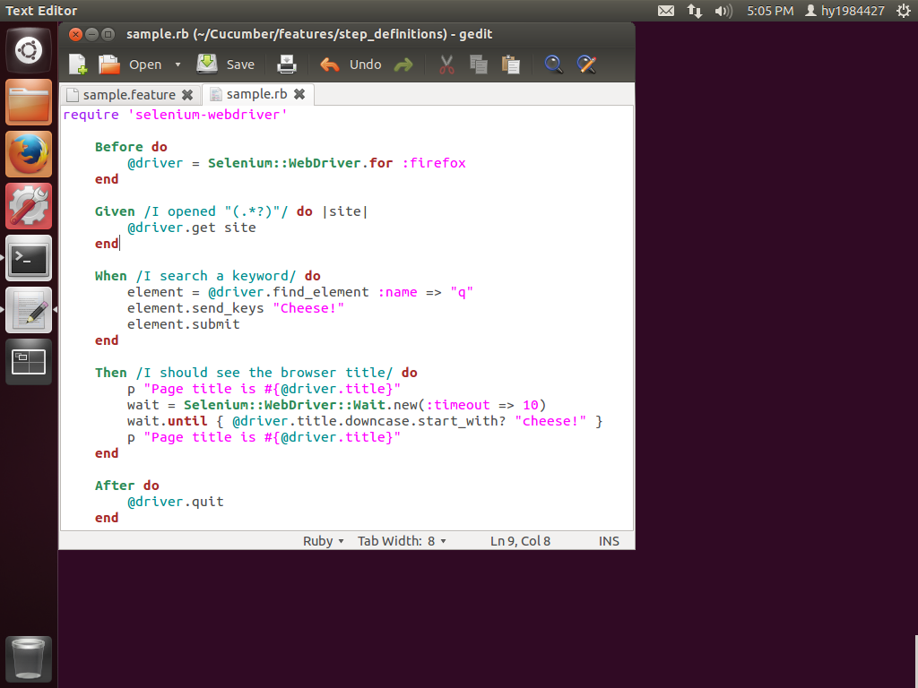Image resolution: width=918 pixels, height=688 pixels.
Task: Click the After keyword in code
Action: point(115,486)
